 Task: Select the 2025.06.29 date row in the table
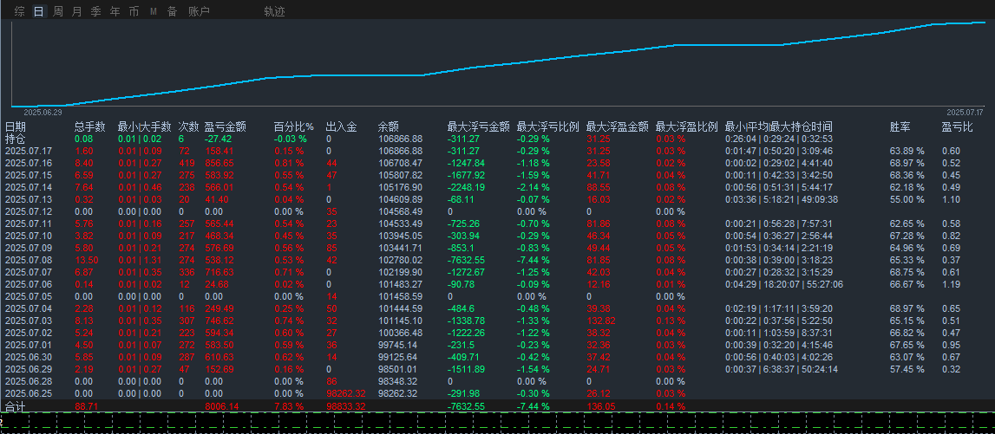point(28,368)
